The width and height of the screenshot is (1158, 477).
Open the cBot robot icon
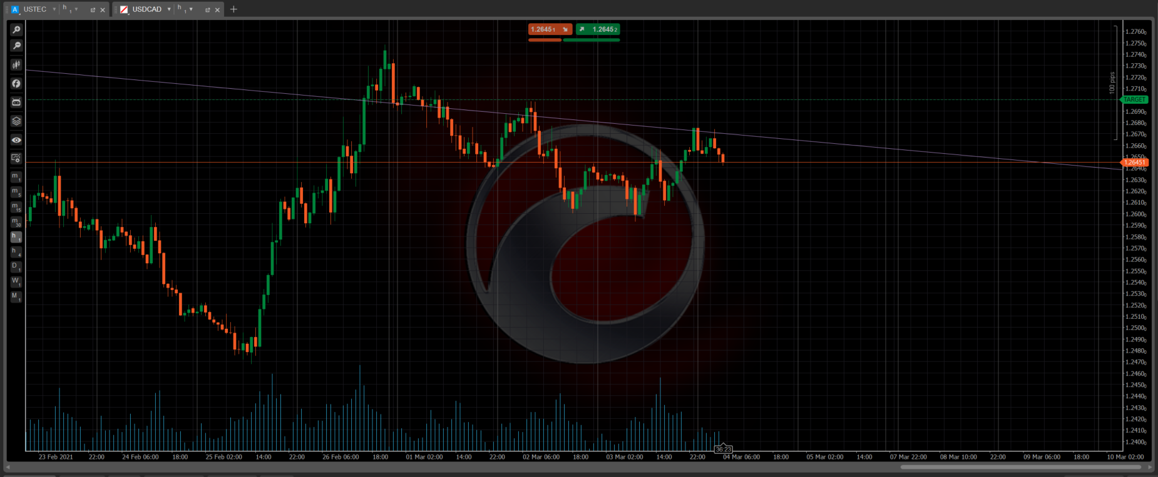coord(16,102)
